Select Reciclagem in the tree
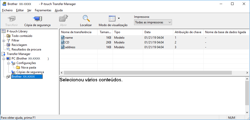 point(19,45)
